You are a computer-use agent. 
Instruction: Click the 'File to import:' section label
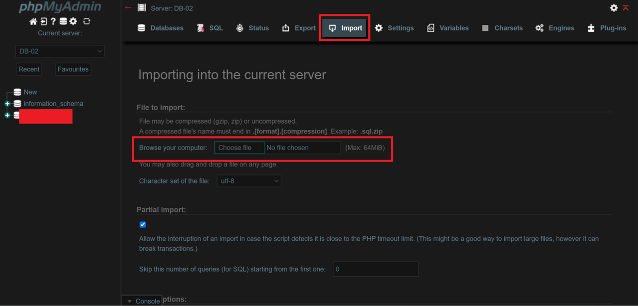tap(161, 107)
